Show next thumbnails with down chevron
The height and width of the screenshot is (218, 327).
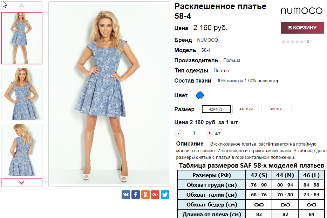click(x=22, y=183)
